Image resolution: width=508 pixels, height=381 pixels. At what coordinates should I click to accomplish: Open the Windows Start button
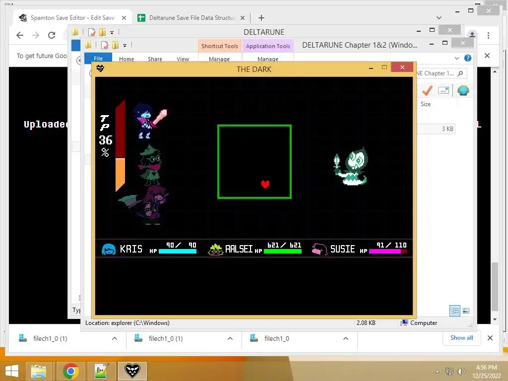[x=12, y=371]
